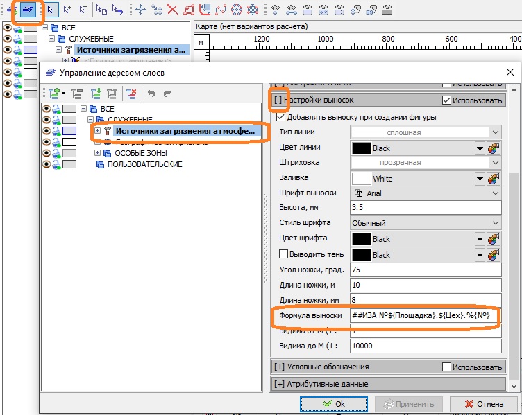Click the red X delete tool
The height and width of the screenshot is (415, 522).
pyautogui.click(x=171, y=10)
